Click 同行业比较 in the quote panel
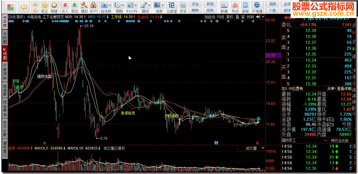The image size is (358, 174). [340, 140]
